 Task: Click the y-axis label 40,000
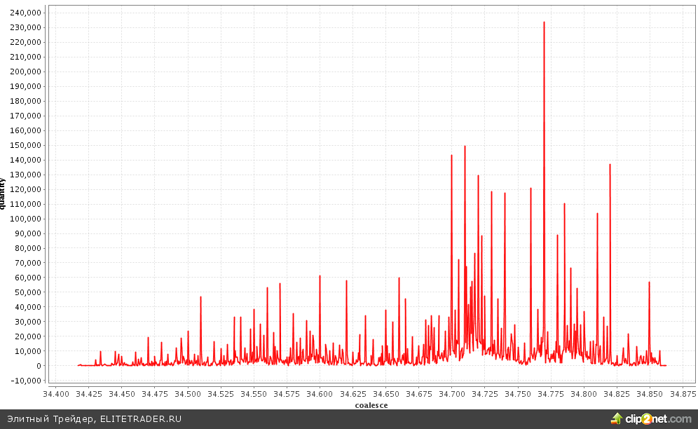27,307
